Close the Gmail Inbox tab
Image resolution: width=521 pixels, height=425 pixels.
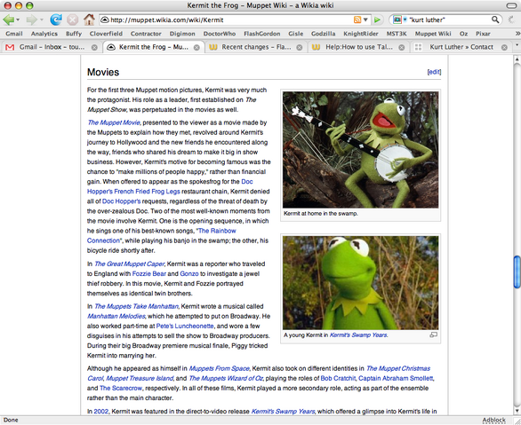94,47
